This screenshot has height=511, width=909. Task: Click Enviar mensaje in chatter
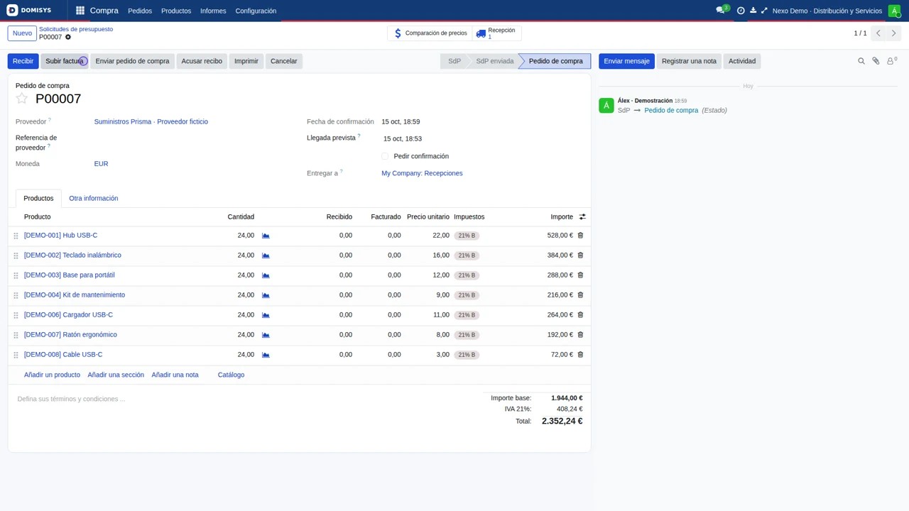627,61
